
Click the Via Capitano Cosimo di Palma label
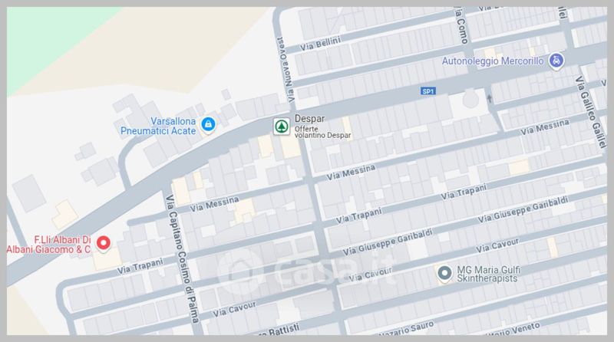point(182,258)
